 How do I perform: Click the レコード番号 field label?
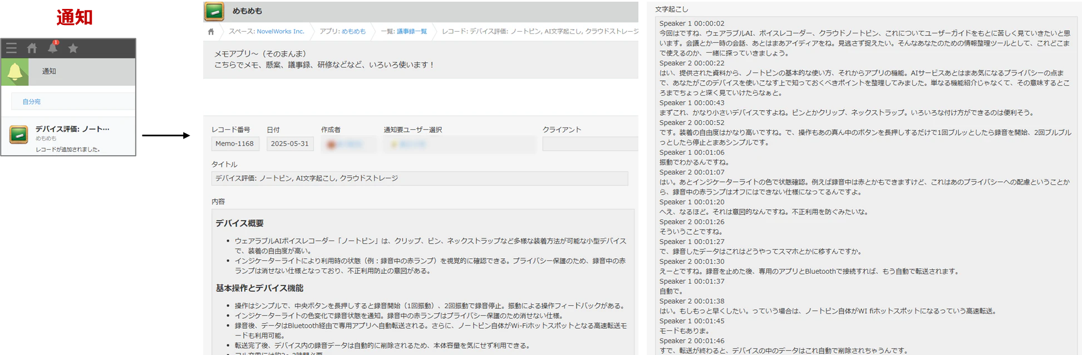(230, 130)
